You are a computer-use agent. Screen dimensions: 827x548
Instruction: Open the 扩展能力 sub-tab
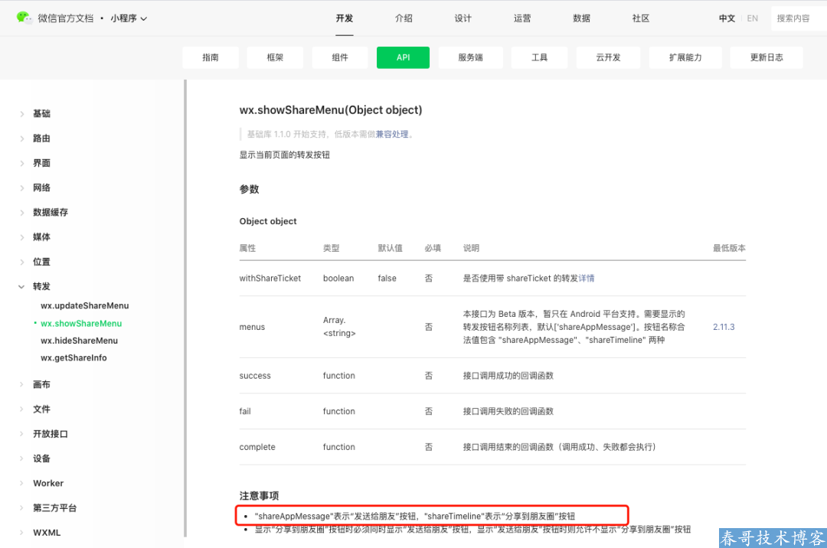point(685,57)
